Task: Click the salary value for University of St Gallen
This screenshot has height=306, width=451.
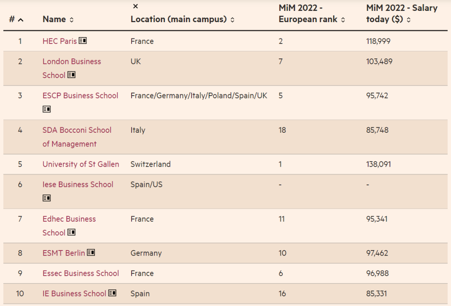Action: [x=378, y=164]
